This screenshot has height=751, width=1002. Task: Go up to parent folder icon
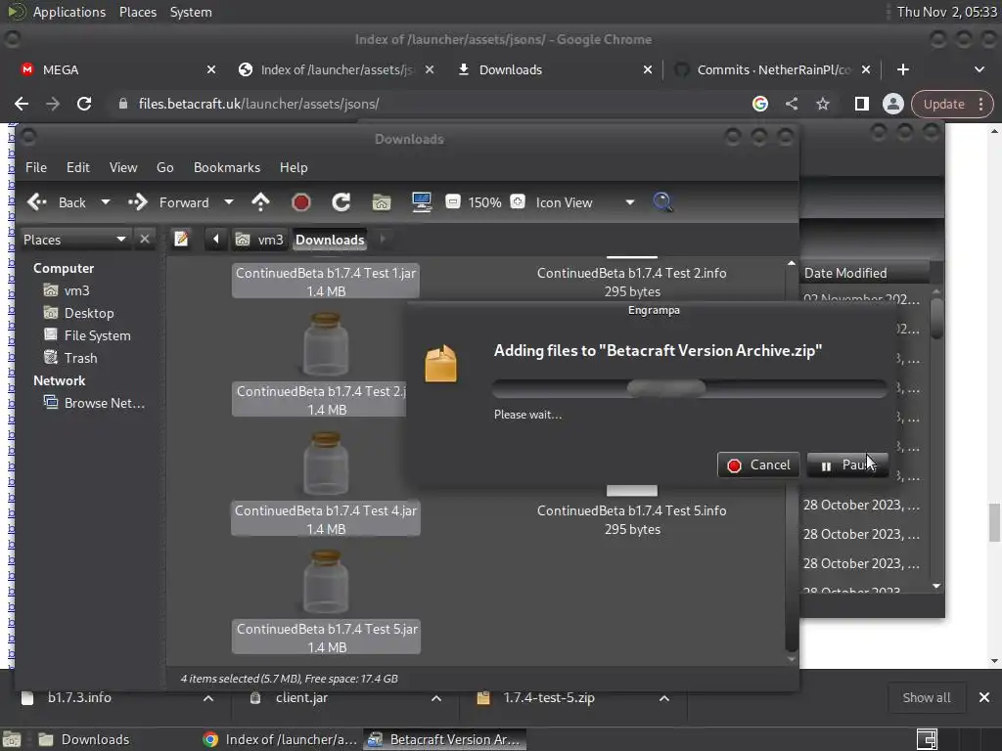pos(260,202)
